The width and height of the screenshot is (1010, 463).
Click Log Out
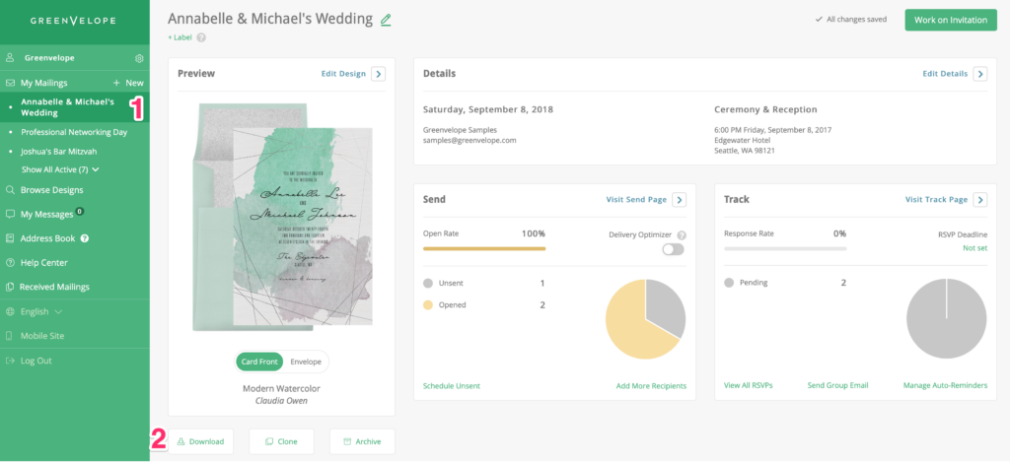tap(36, 361)
